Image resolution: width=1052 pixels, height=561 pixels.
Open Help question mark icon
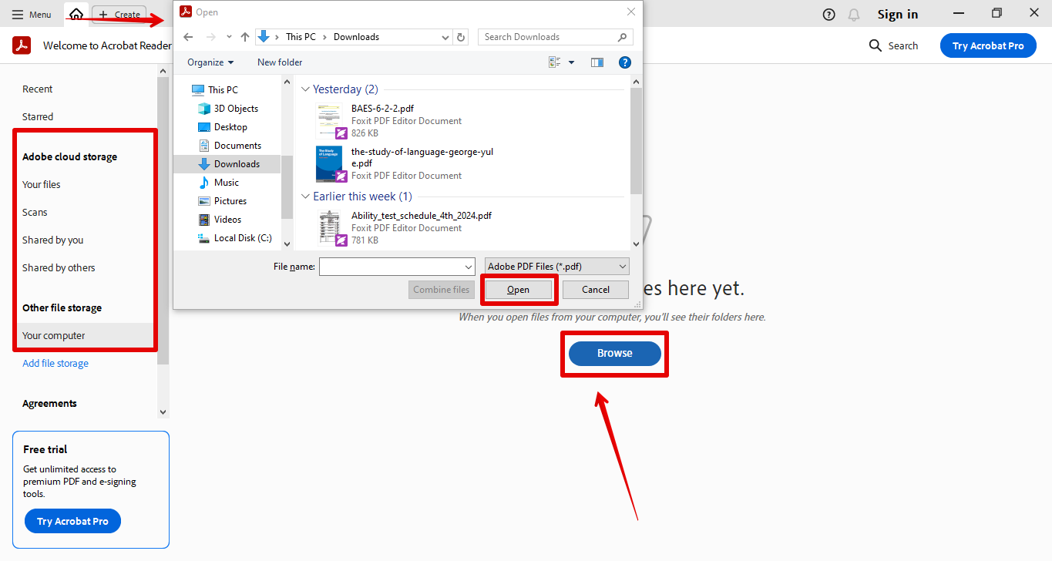tap(828, 15)
